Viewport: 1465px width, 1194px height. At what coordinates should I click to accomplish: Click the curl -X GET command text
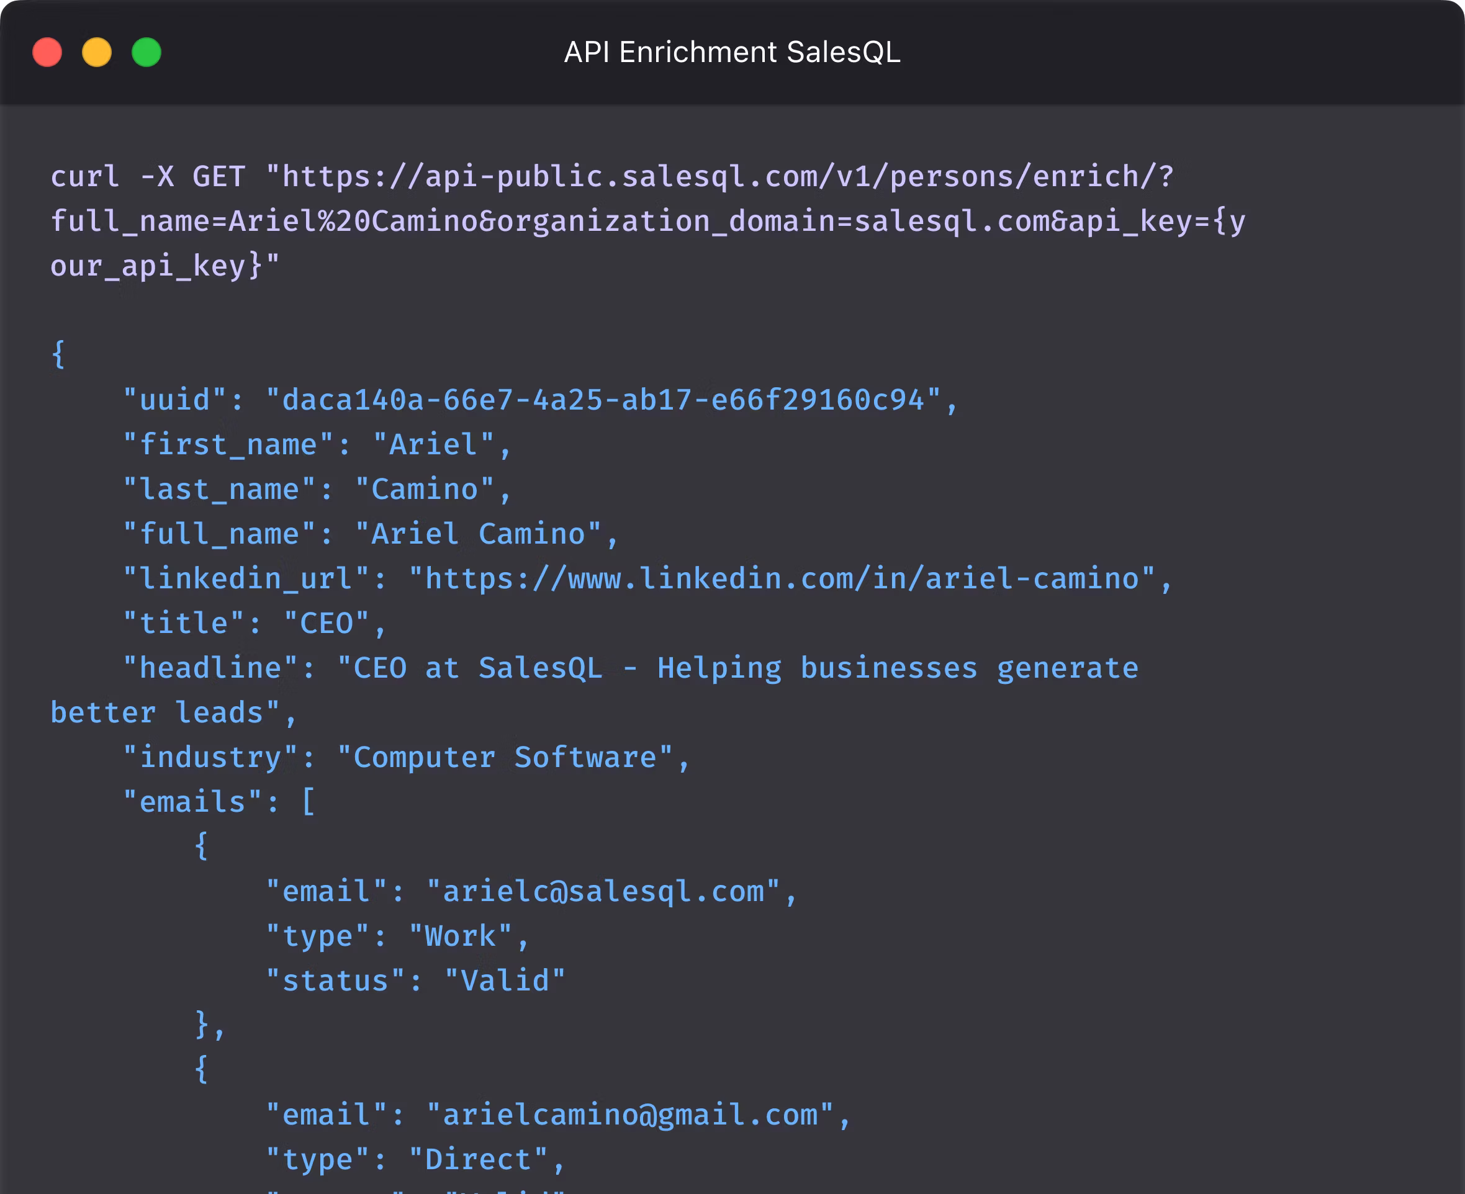tap(147, 177)
